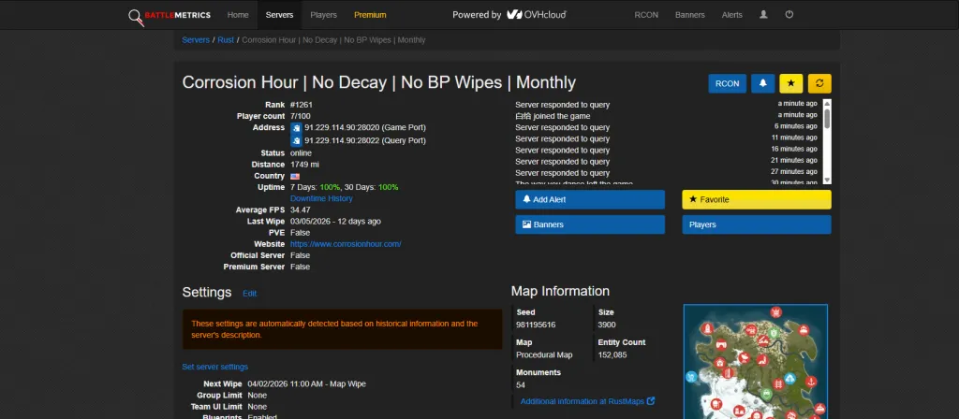
Task: Click the event log scrollbar down arrow
Action: [827, 181]
